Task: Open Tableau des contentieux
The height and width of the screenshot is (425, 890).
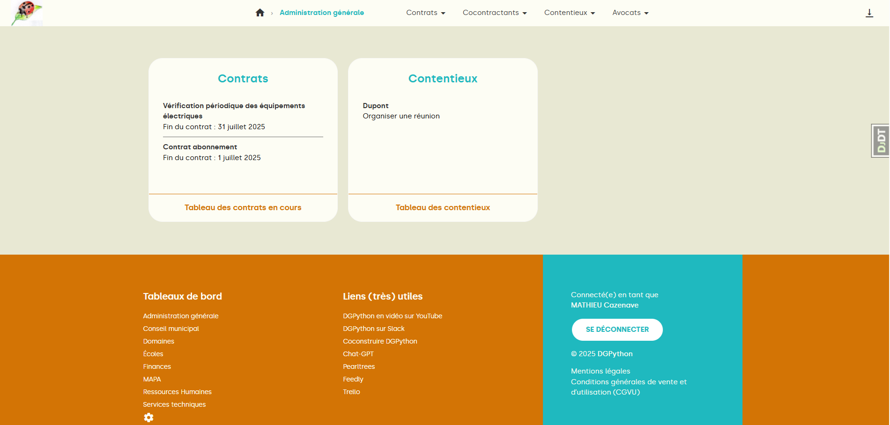Action: click(442, 207)
